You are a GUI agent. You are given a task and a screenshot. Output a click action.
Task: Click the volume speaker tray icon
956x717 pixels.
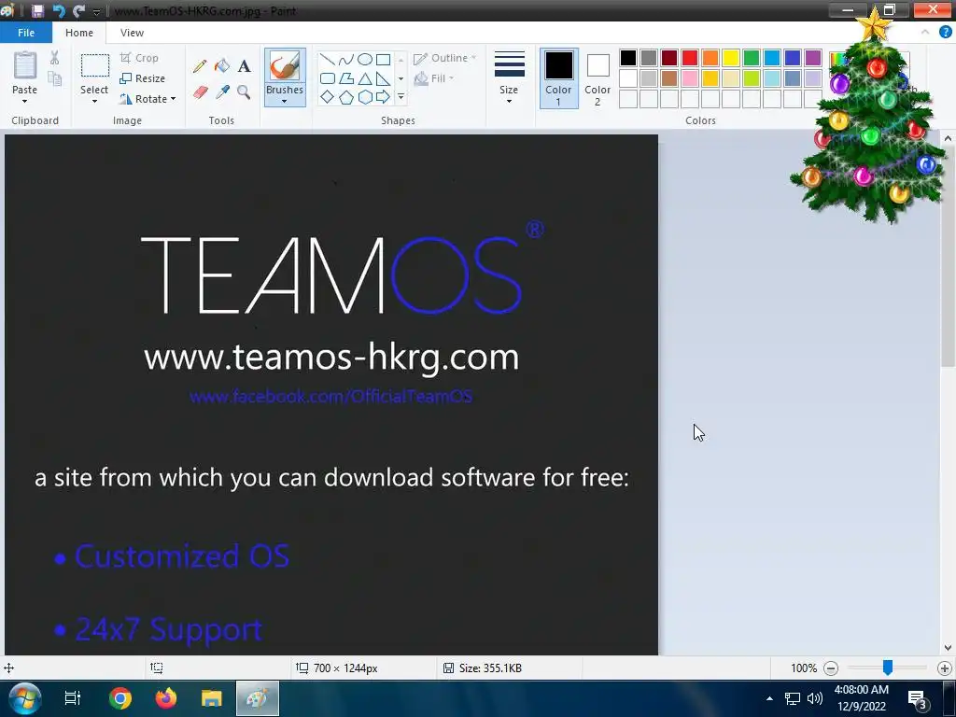click(x=814, y=698)
